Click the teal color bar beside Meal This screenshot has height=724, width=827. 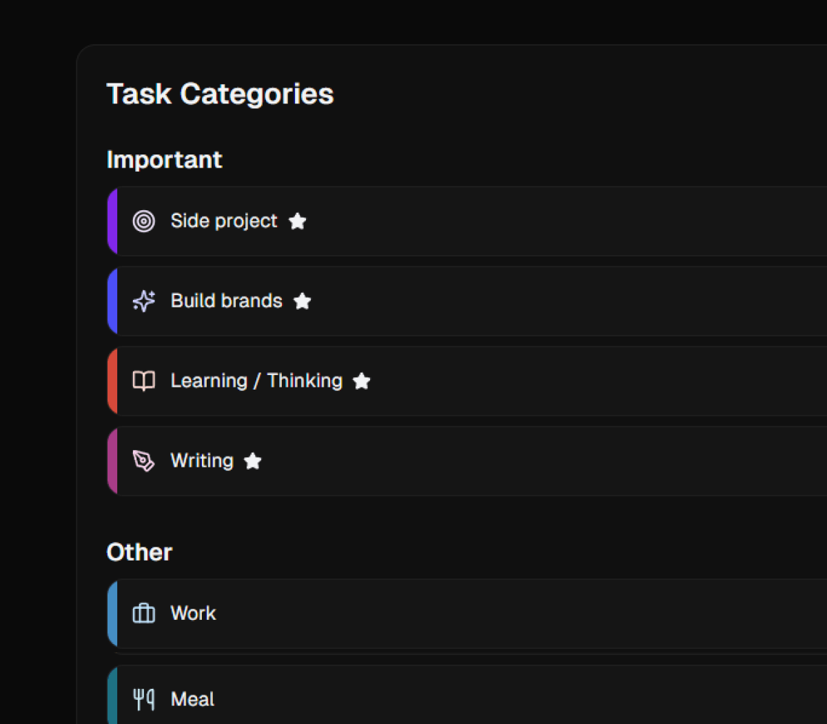point(112,698)
